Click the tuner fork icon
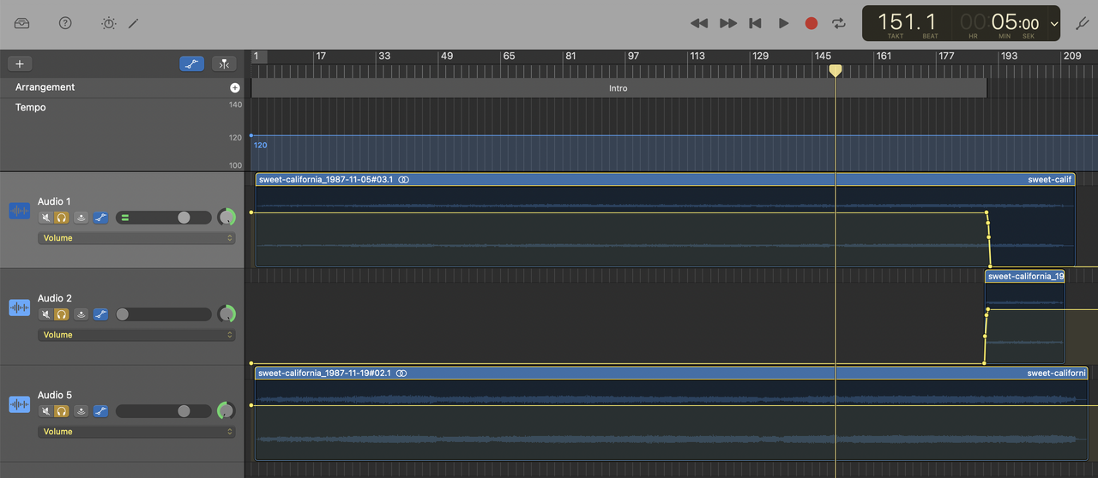Viewport: 1098px width, 478px height. click(x=1081, y=23)
